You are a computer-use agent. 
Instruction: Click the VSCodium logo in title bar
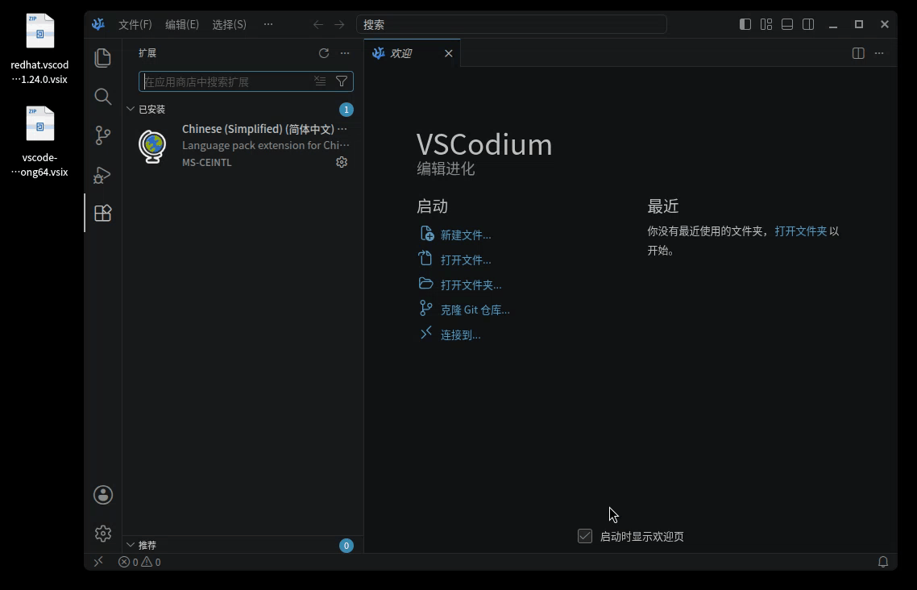tap(98, 24)
